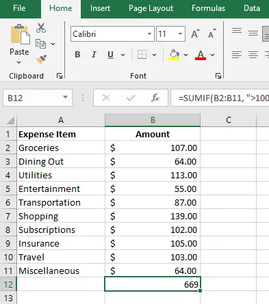Open the File tab
269x304 pixels.
click(x=19, y=8)
